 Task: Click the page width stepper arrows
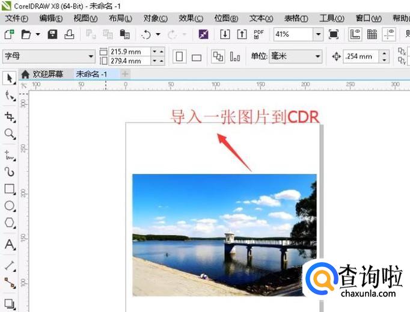tap(158, 52)
